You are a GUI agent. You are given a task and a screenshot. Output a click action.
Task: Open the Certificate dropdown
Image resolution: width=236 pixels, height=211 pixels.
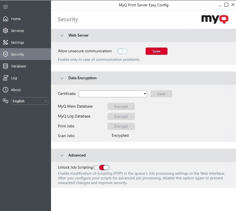144,94
